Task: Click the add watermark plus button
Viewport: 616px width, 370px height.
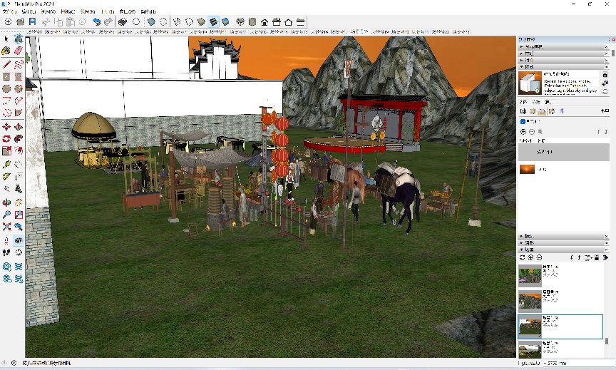Action: point(523,132)
